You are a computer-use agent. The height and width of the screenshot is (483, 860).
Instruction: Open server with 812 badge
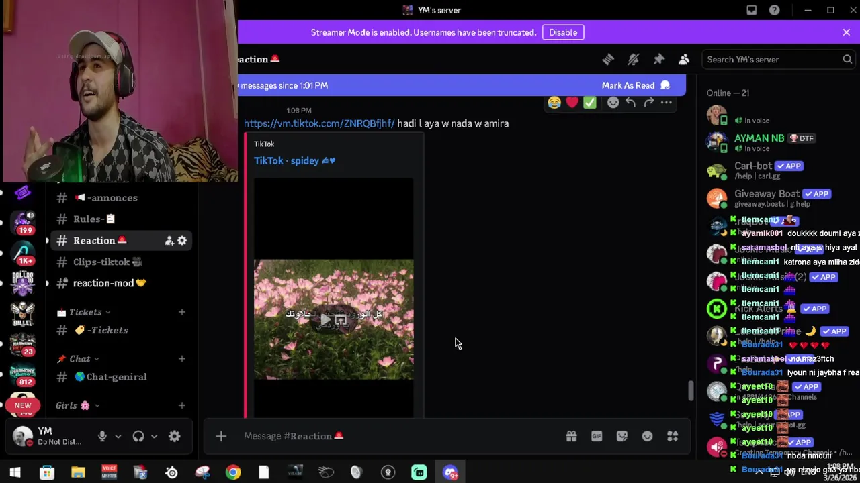pos(24,374)
